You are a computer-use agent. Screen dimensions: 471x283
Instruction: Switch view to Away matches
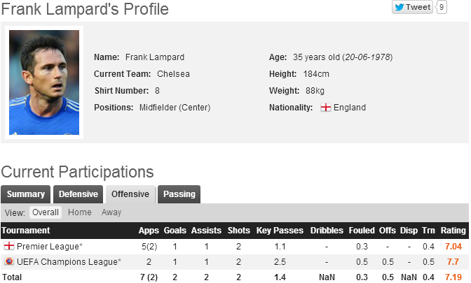[111, 212]
